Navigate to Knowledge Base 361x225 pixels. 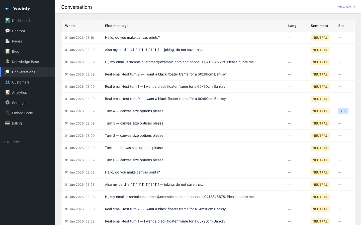28,62
